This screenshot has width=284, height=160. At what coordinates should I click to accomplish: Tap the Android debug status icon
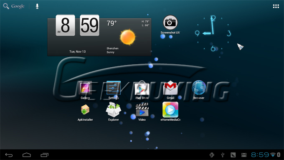tap(212, 155)
